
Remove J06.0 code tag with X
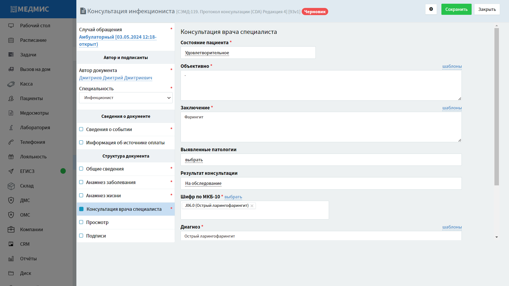coord(252,206)
